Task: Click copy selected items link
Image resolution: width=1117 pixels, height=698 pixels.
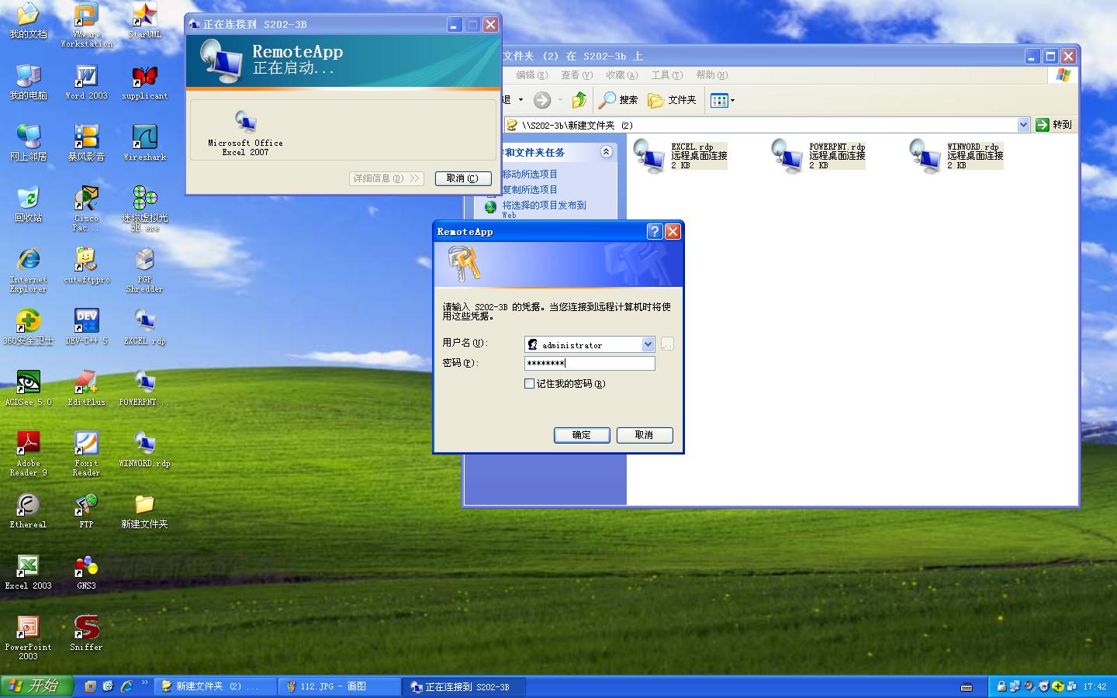Action: pyautogui.click(x=530, y=189)
